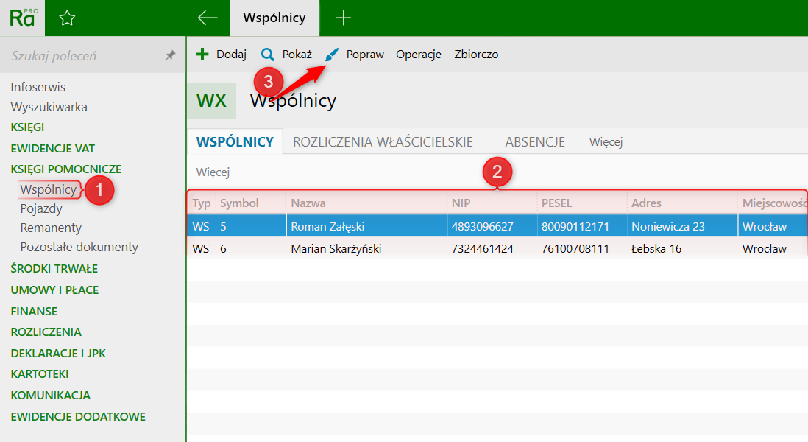
Task: Click the WX module badge
Action: 211,101
